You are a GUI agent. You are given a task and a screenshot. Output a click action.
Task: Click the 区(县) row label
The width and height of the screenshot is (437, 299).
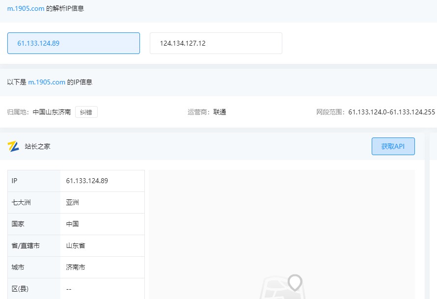20,289
